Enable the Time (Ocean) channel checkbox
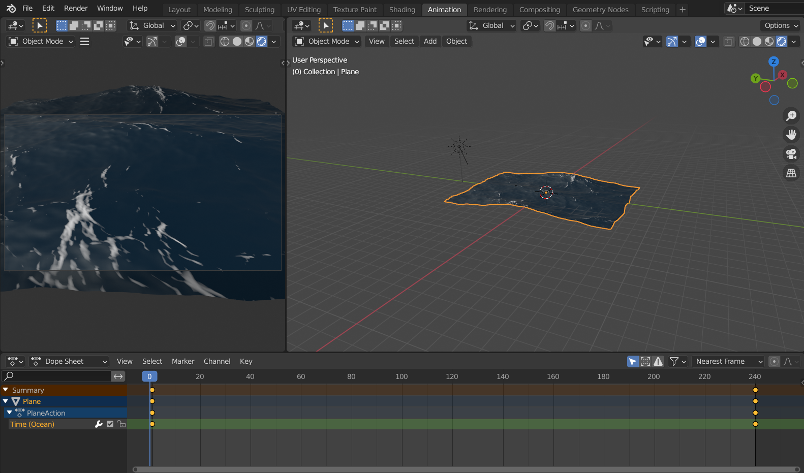The image size is (804, 473). pos(110,424)
